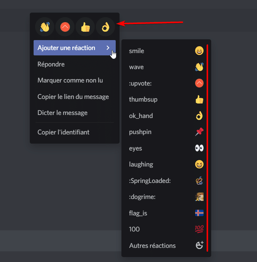Click Copier le lien du message
Screen dimensions: 257x262
click(73, 97)
